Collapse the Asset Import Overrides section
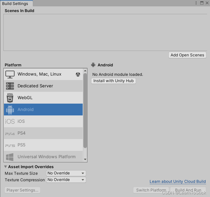Viewport: 210px width, 197px height. pos(6,167)
